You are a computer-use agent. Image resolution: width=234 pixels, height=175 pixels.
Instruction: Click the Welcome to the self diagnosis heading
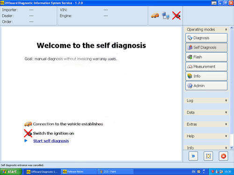tap(91, 45)
